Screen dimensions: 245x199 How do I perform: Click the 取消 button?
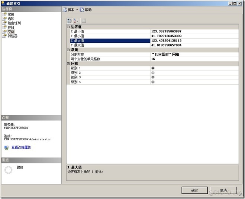tap(223, 190)
